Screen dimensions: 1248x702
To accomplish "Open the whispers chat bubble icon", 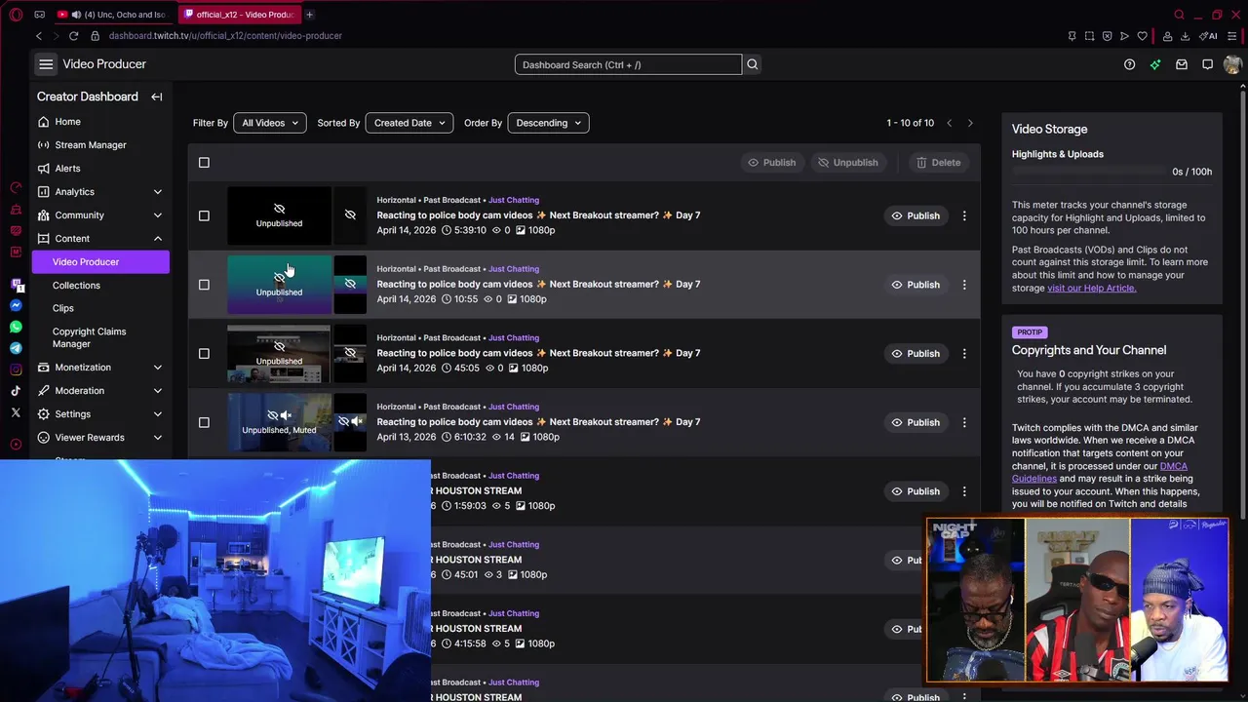I will (1207, 64).
